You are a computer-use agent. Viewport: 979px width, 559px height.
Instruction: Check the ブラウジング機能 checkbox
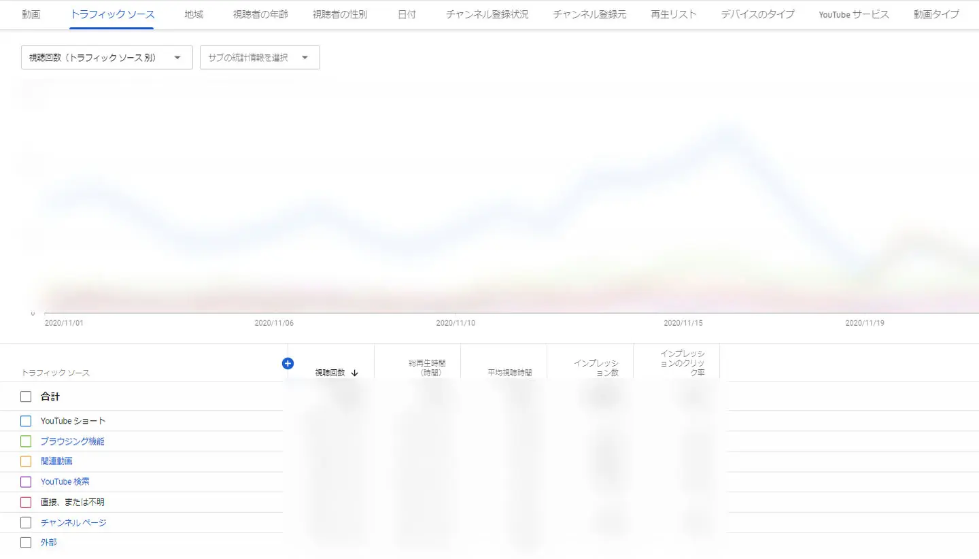click(x=26, y=441)
